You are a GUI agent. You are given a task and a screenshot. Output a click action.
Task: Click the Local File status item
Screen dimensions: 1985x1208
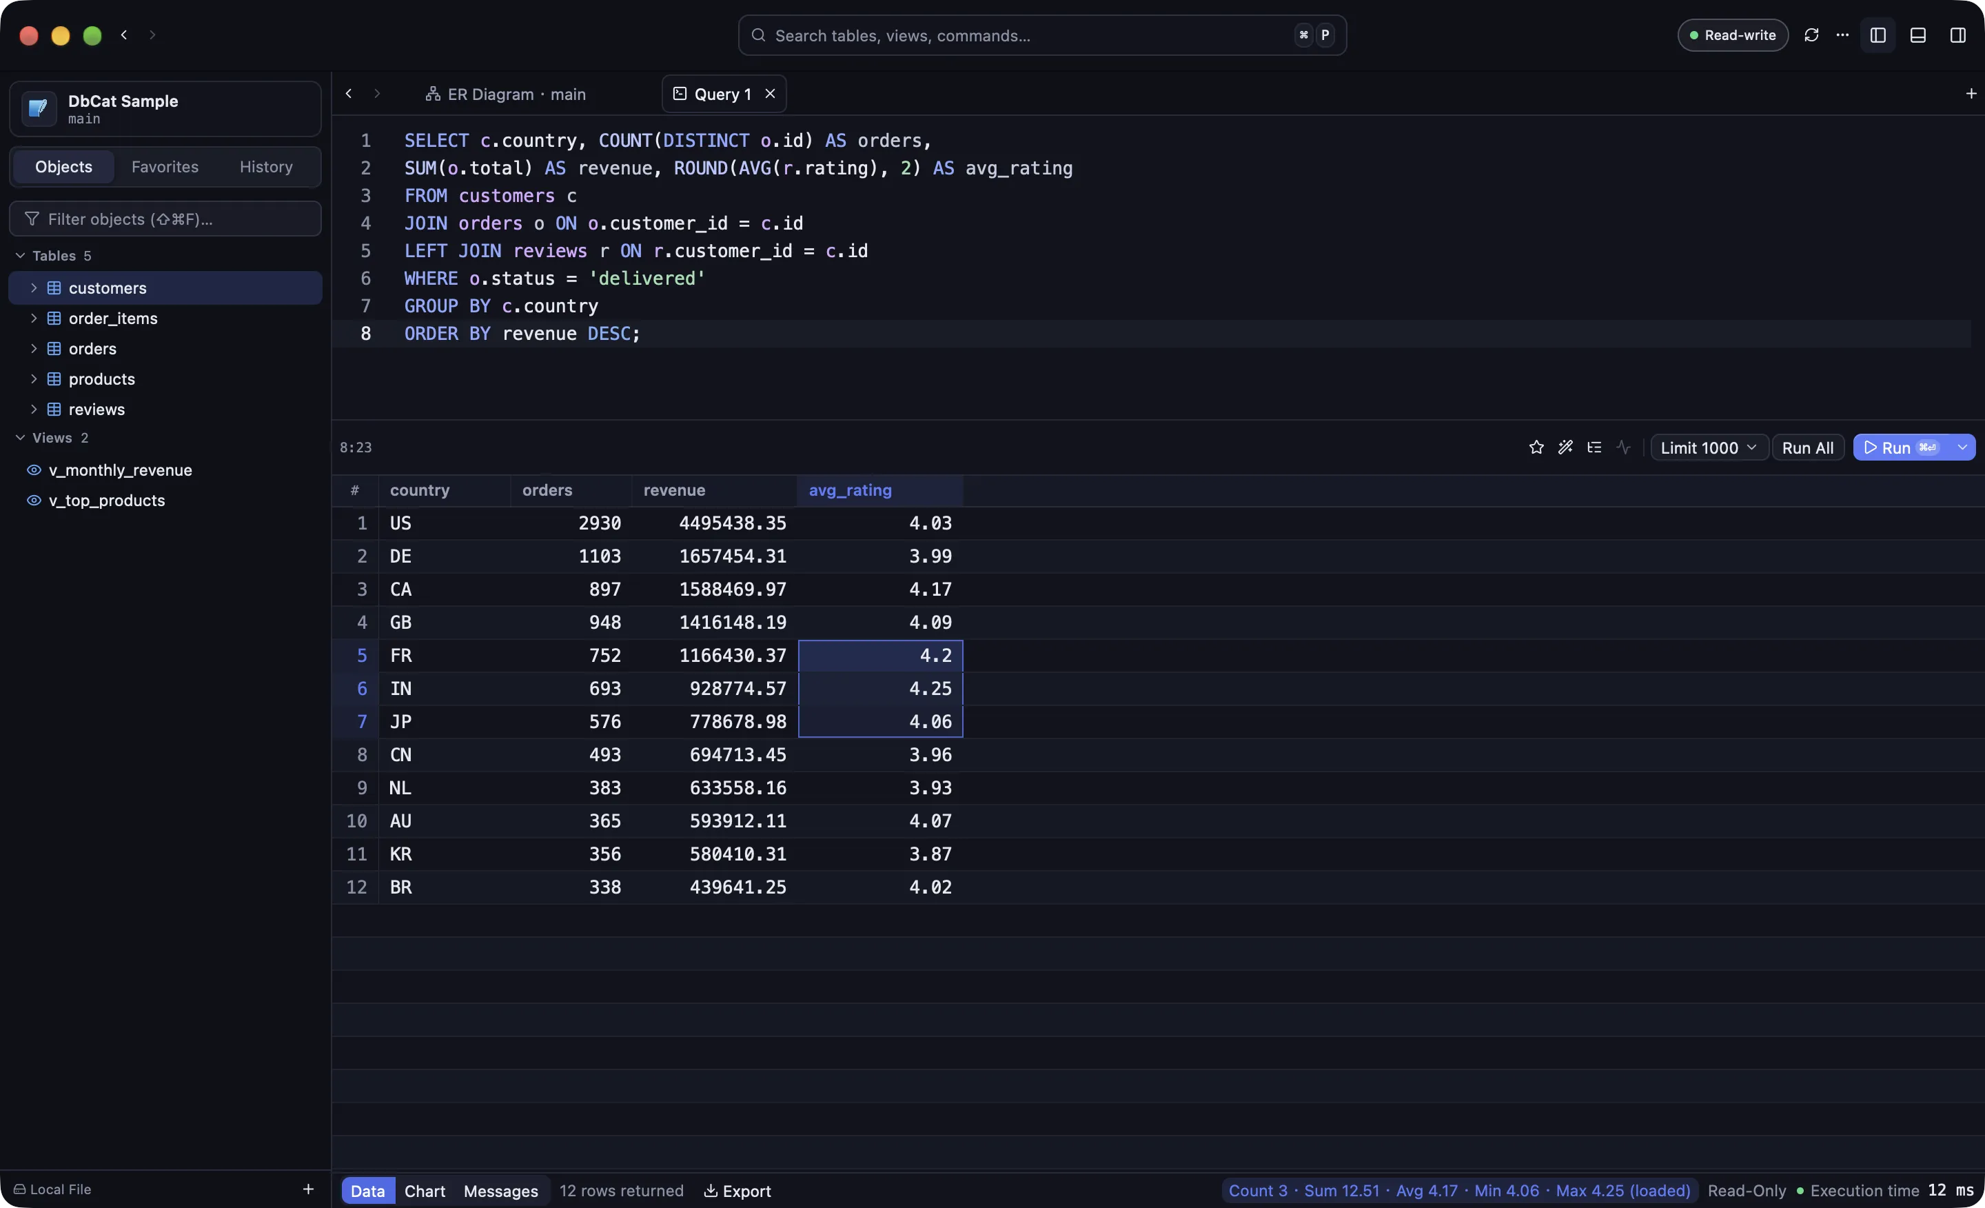pyautogui.click(x=52, y=1189)
